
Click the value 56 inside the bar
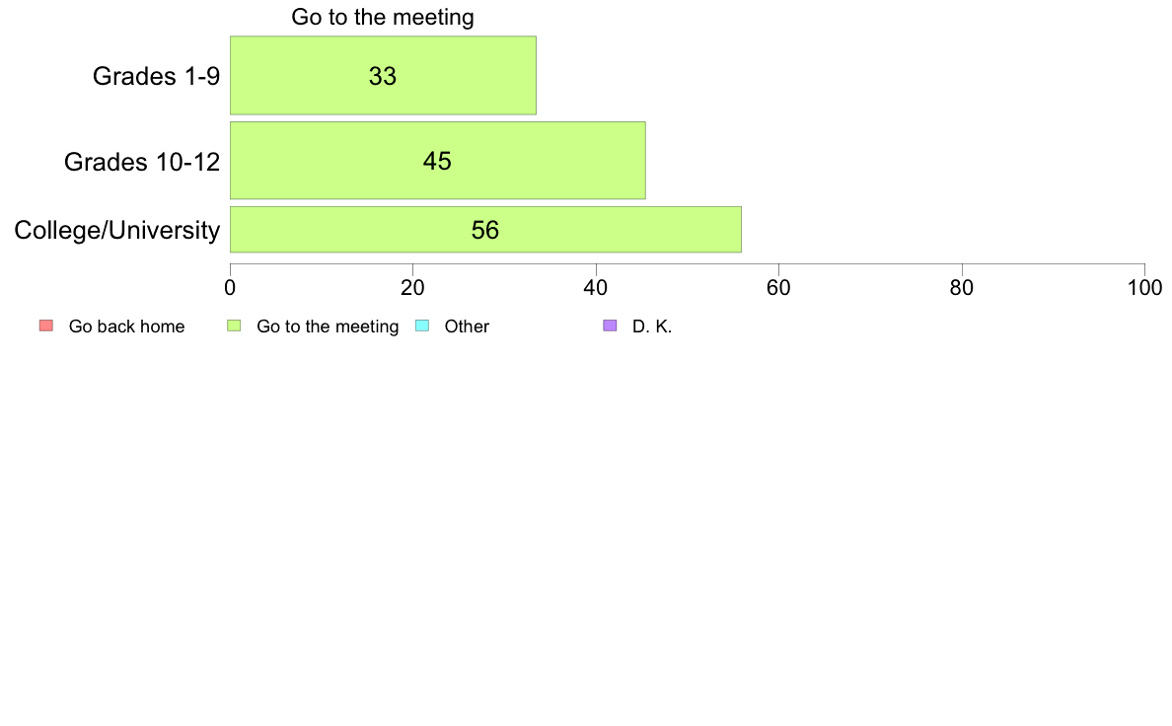tap(485, 230)
